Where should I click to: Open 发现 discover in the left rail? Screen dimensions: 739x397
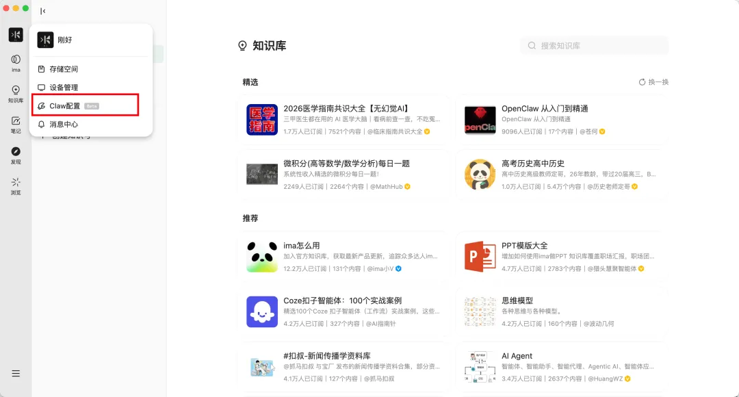pos(16,155)
